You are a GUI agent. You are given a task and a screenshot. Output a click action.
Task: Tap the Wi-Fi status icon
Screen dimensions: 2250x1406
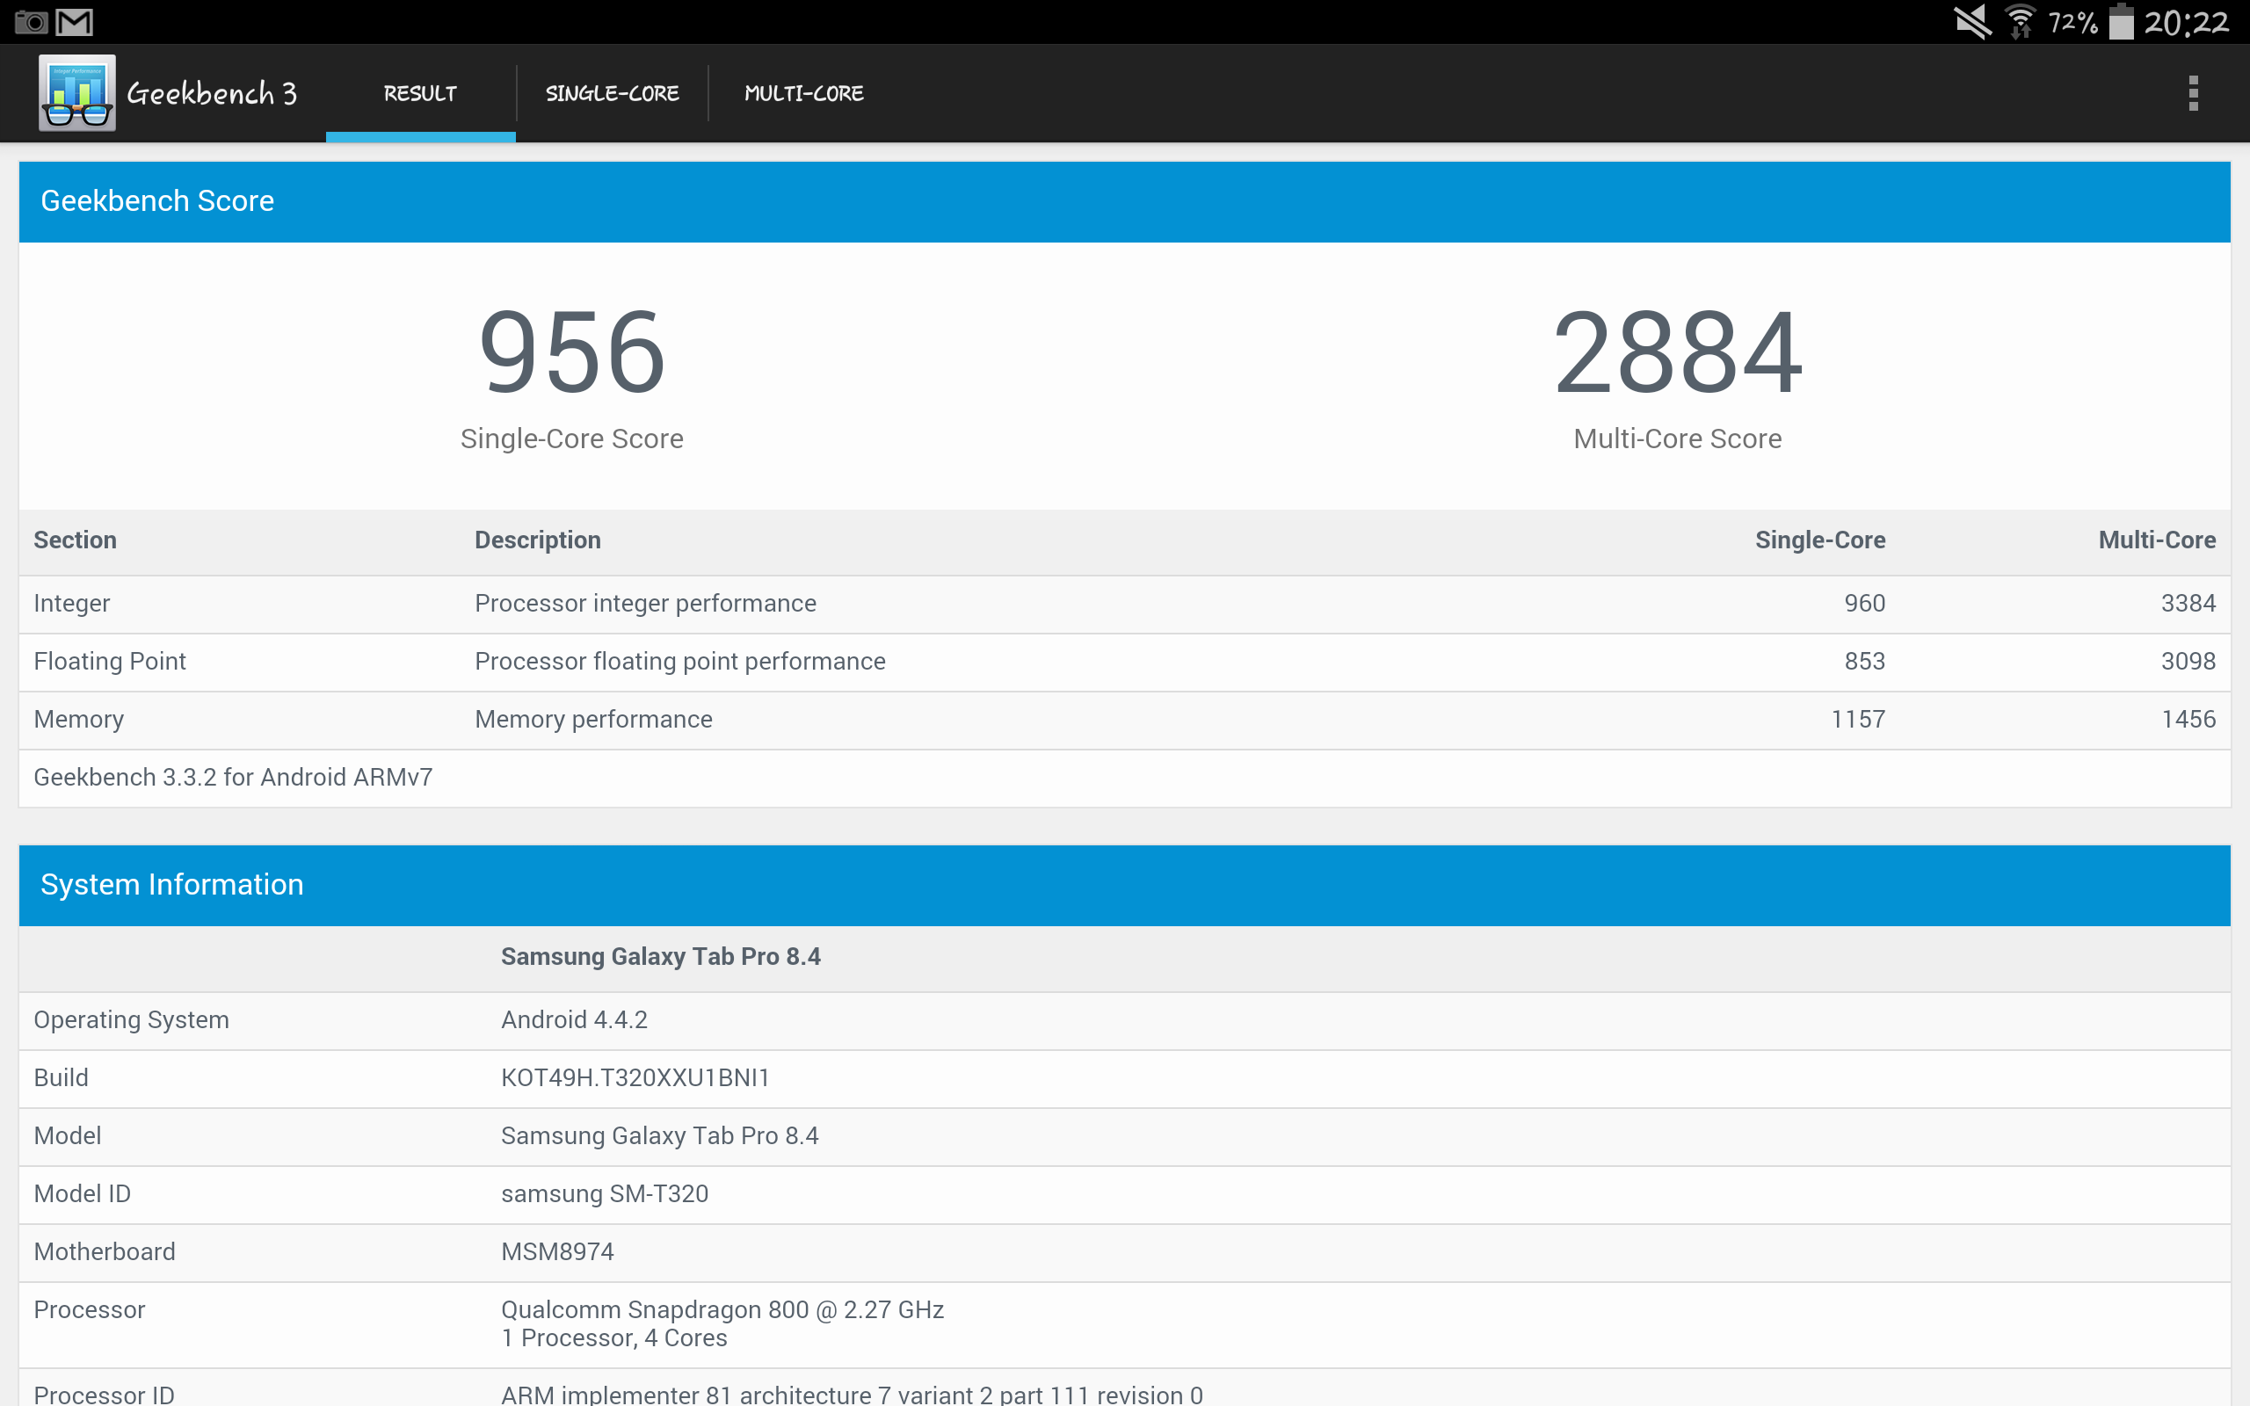click(2021, 21)
